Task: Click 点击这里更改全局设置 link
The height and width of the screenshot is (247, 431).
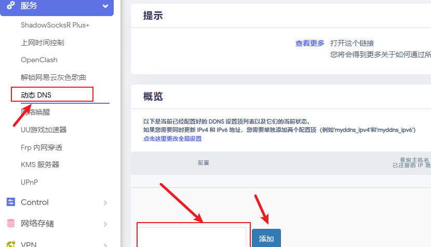Action: pos(172,139)
